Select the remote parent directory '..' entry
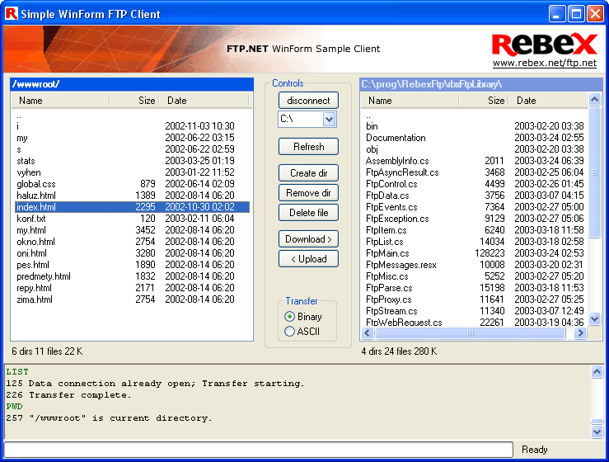Image resolution: width=609 pixels, height=462 pixels. 19,116
